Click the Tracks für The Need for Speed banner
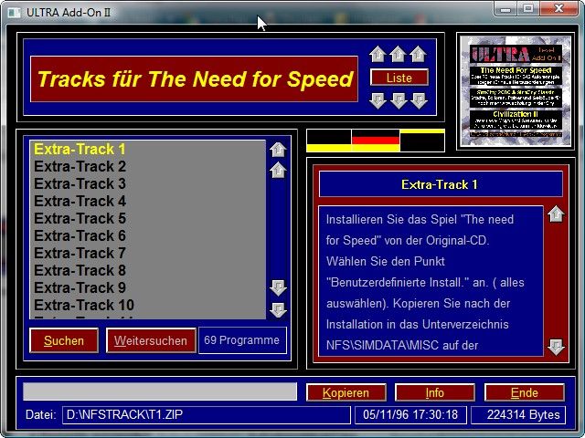 tap(194, 79)
